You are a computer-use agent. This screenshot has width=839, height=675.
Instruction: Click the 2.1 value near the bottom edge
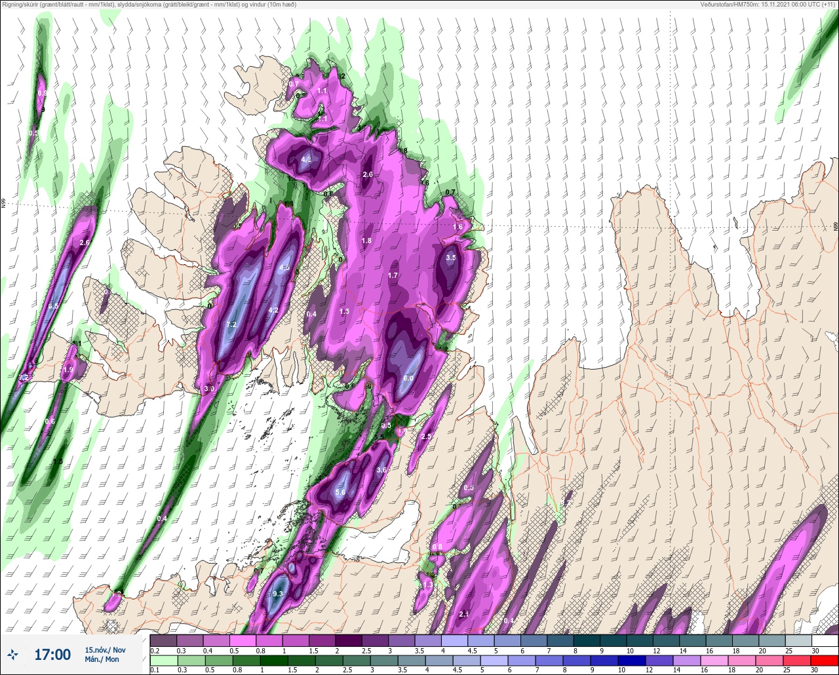point(464,614)
